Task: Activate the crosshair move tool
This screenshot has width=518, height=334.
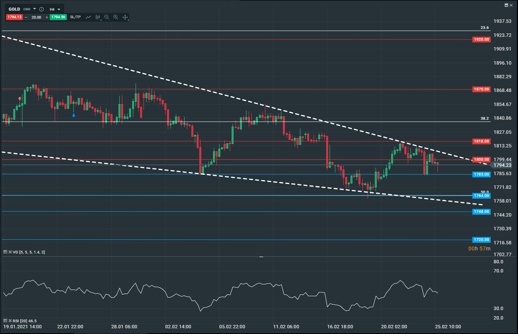Action: pos(125,17)
